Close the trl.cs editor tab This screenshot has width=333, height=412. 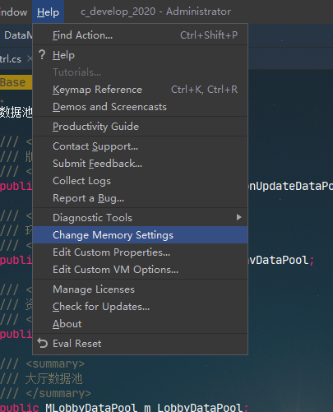pos(30,58)
